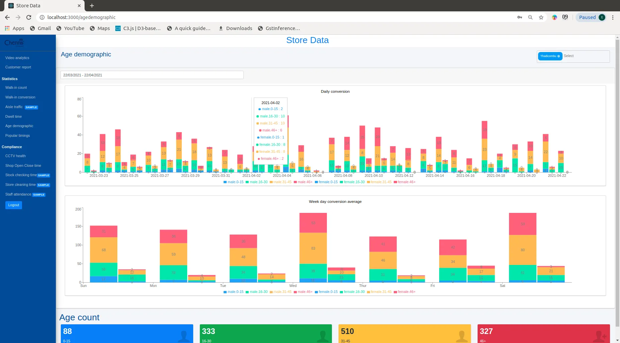Click the browser reload icon
The width and height of the screenshot is (620, 343).
(29, 17)
